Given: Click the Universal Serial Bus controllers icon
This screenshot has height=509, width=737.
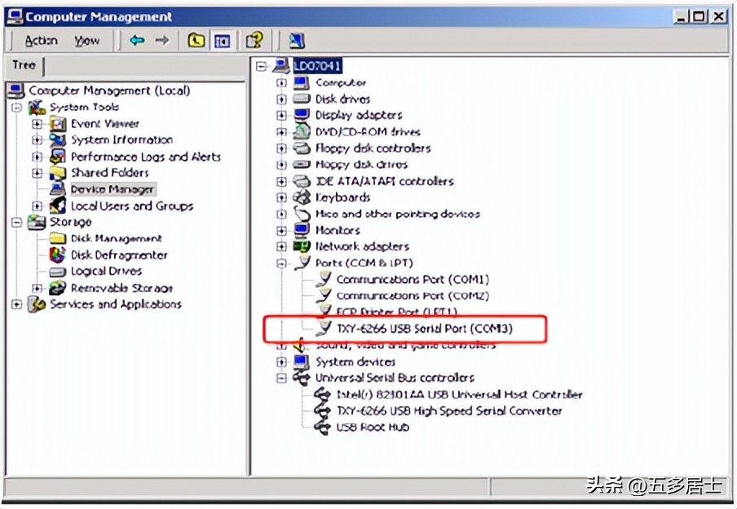Looking at the screenshot, I should (302, 378).
